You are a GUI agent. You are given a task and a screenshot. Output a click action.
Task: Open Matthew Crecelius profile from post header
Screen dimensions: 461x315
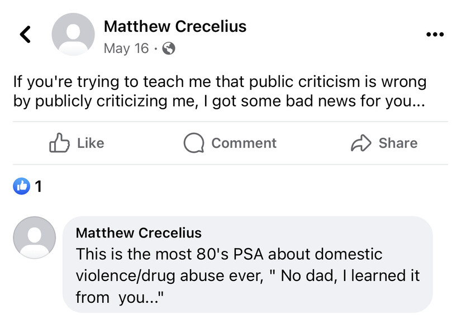(x=175, y=26)
